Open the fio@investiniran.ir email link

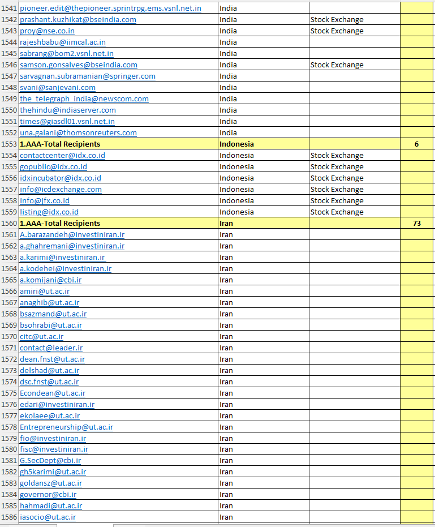coord(53,438)
